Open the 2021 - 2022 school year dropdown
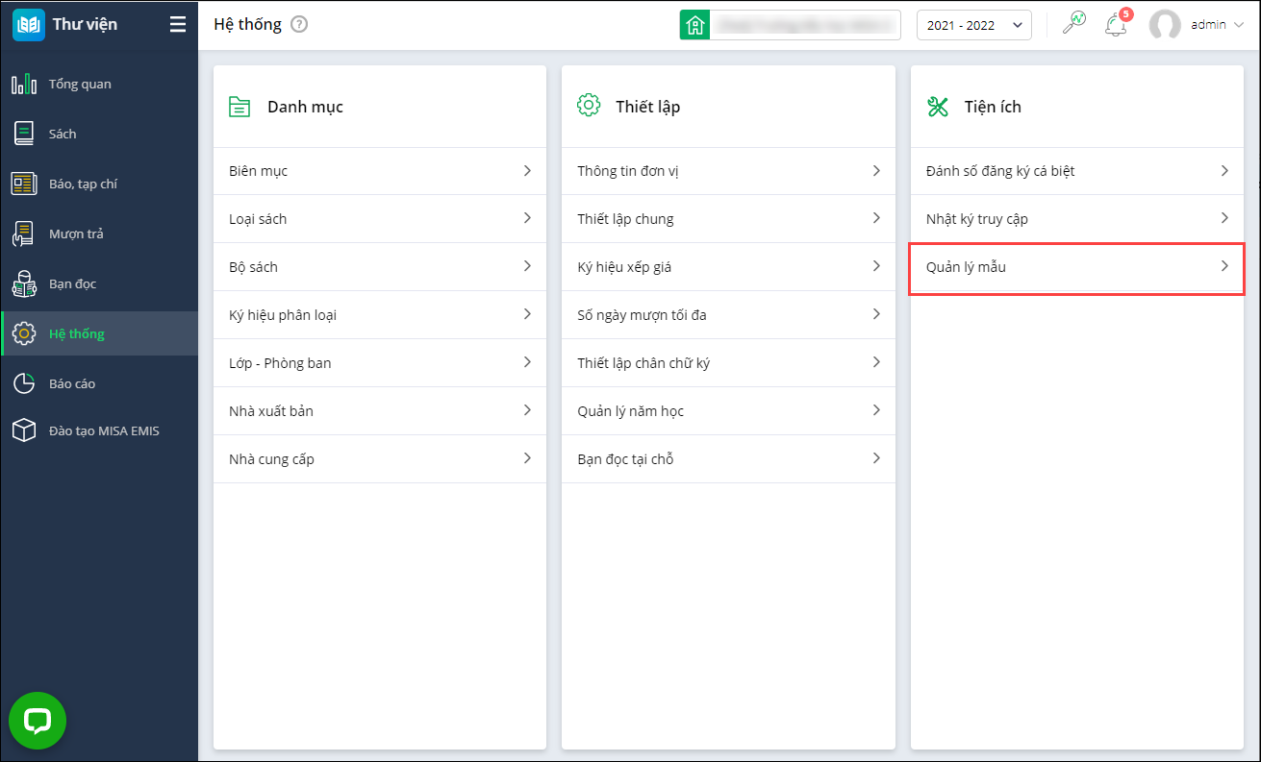1261x762 pixels. pyautogui.click(x=973, y=26)
